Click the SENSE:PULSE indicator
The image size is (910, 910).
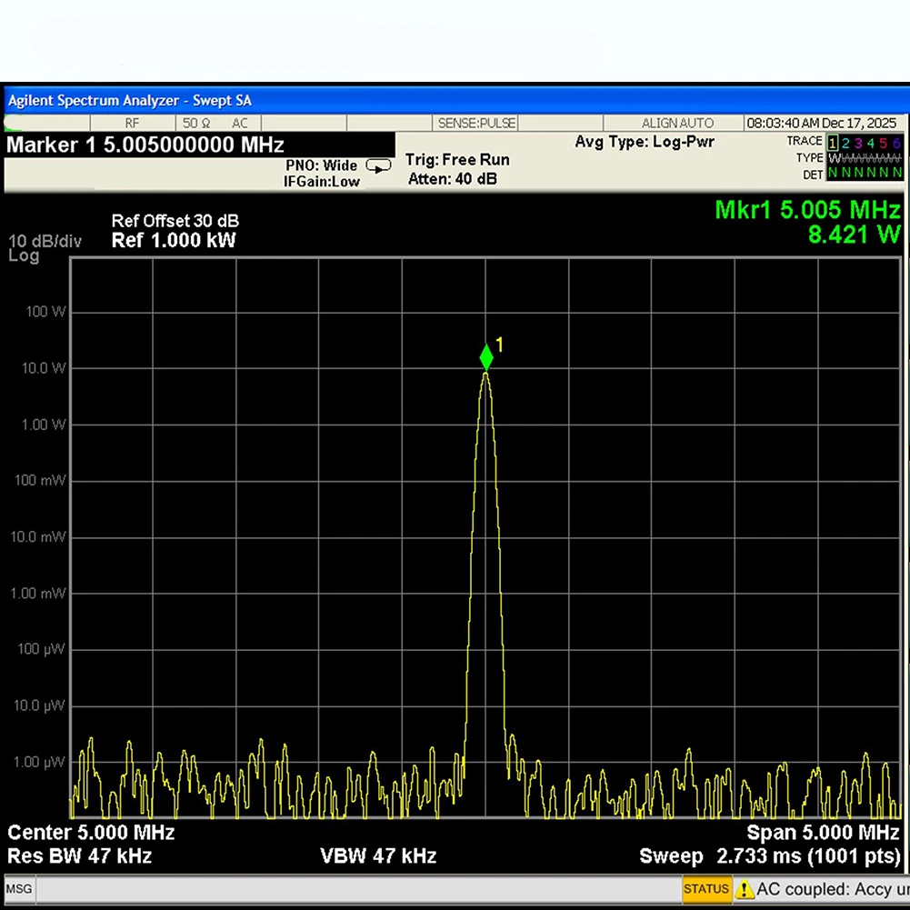point(476,123)
